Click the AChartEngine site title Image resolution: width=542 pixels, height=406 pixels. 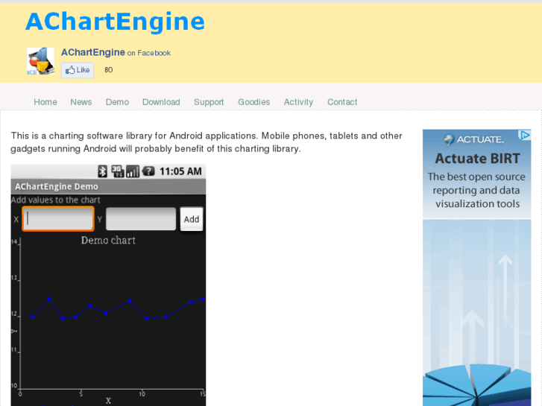115,22
